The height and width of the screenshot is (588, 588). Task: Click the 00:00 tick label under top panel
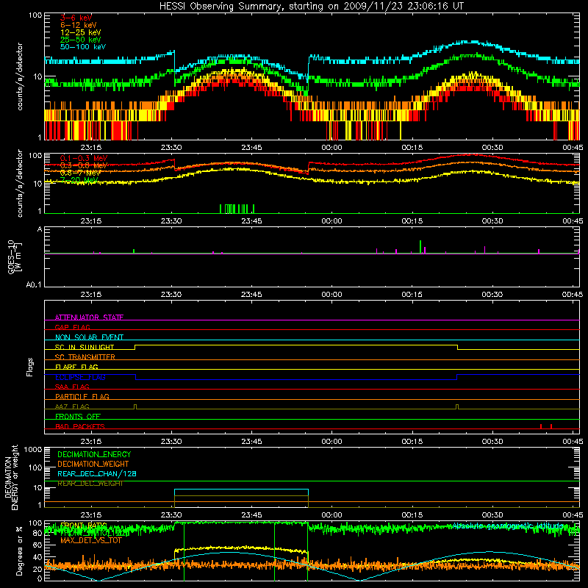pos(331,148)
